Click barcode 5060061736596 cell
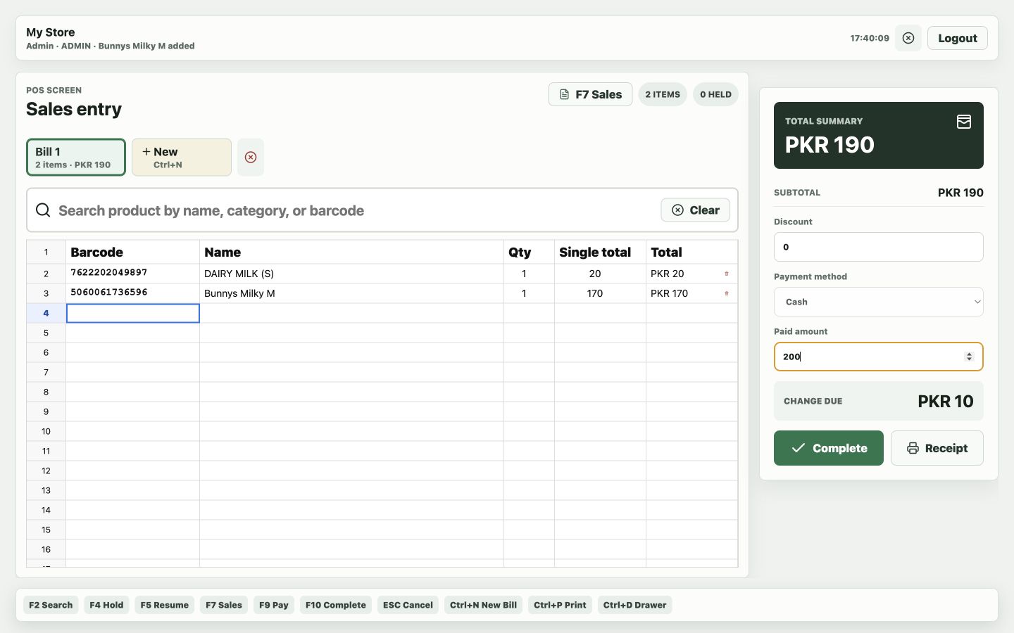Screen dimensions: 1014x633 pos(133,293)
